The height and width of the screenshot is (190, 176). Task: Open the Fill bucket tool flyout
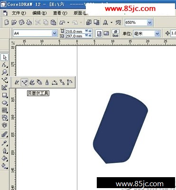(x=5, y=158)
